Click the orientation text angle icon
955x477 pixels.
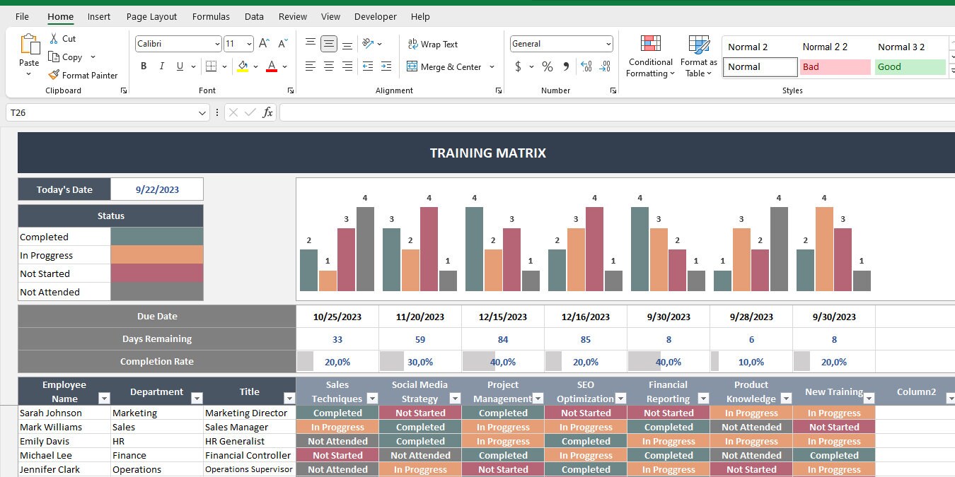[368, 44]
